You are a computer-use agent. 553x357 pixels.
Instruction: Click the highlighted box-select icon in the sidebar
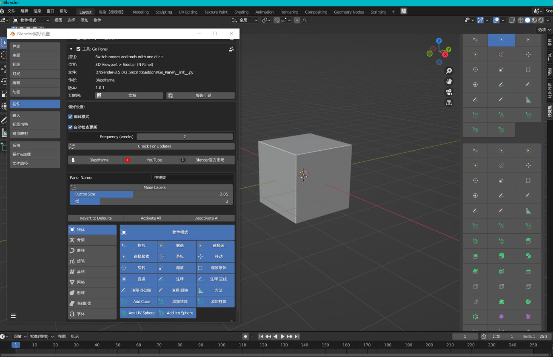click(502, 40)
